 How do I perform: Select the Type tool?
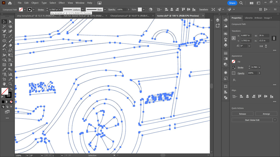coord(4,36)
